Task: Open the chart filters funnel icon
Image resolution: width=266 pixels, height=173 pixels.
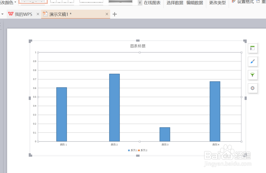Action: (252, 75)
